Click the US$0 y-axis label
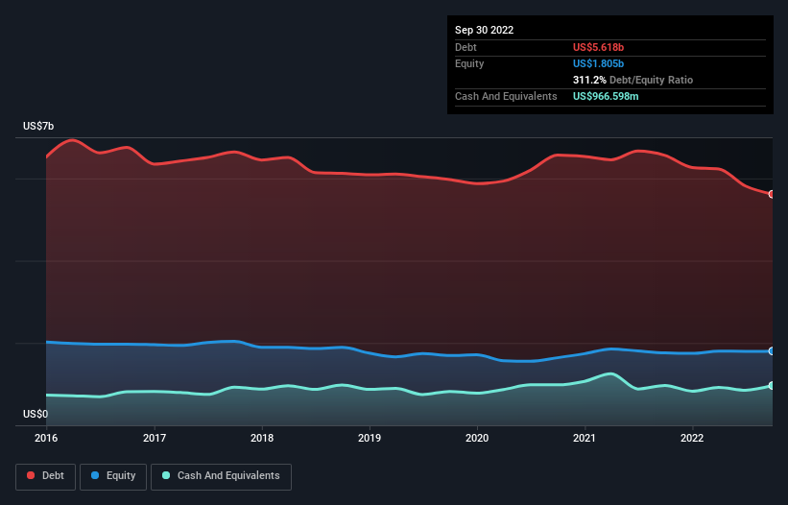Image resolution: width=788 pixels, height=505 pixels. click(x=36, y=414)
